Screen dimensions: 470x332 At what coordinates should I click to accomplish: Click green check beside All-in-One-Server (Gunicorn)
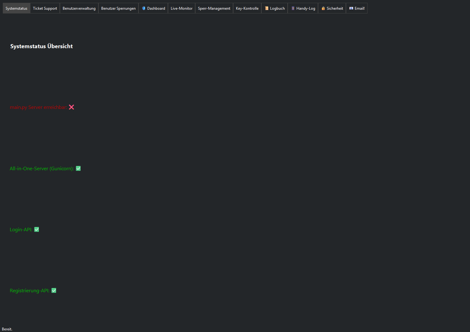click(78, 168)
